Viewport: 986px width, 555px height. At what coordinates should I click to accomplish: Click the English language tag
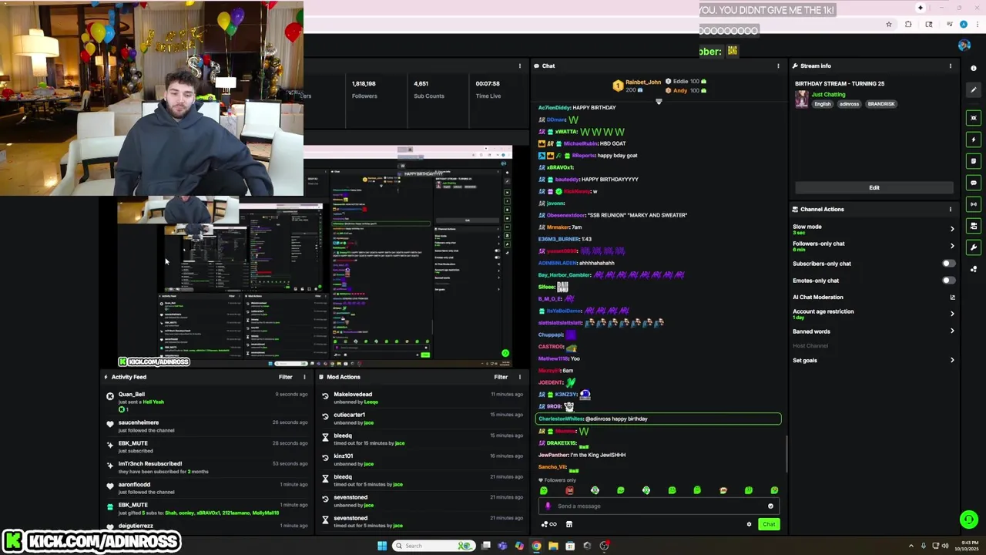[823, 104]
